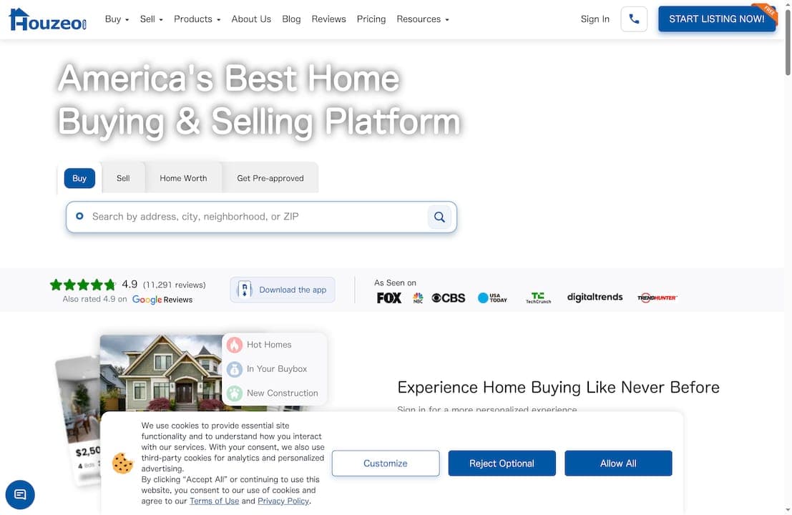Switch to the Sell search tab

pos(123,178)
